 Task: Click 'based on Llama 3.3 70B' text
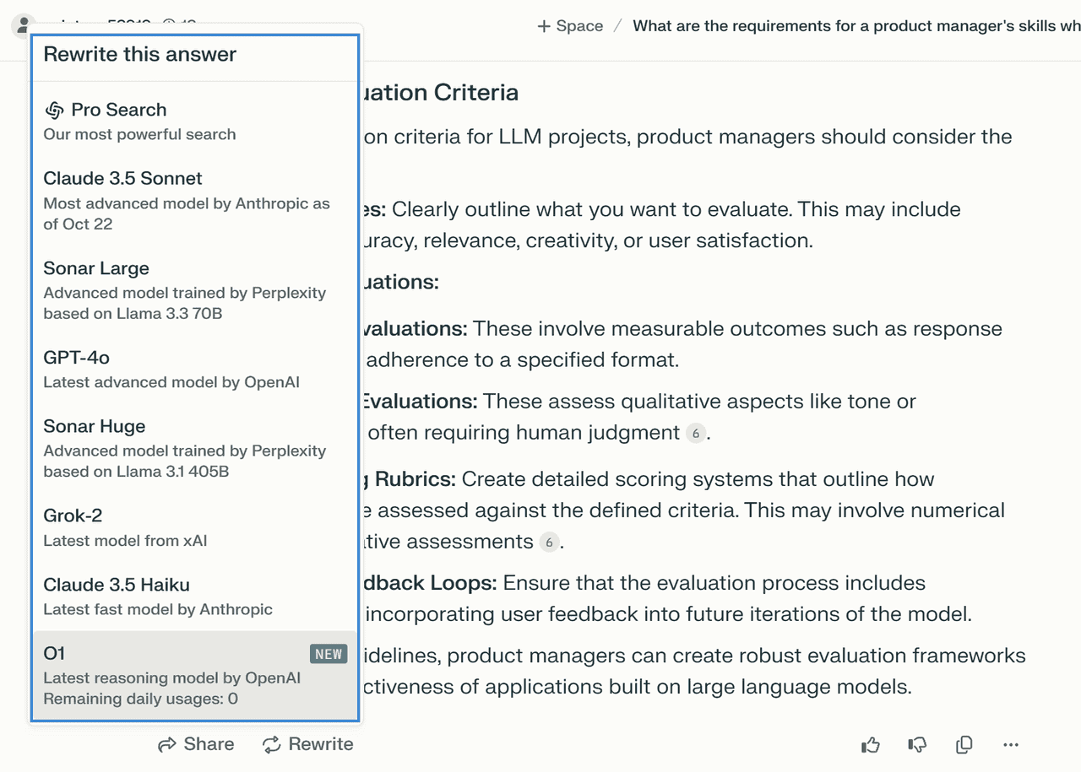click(133, 313)
